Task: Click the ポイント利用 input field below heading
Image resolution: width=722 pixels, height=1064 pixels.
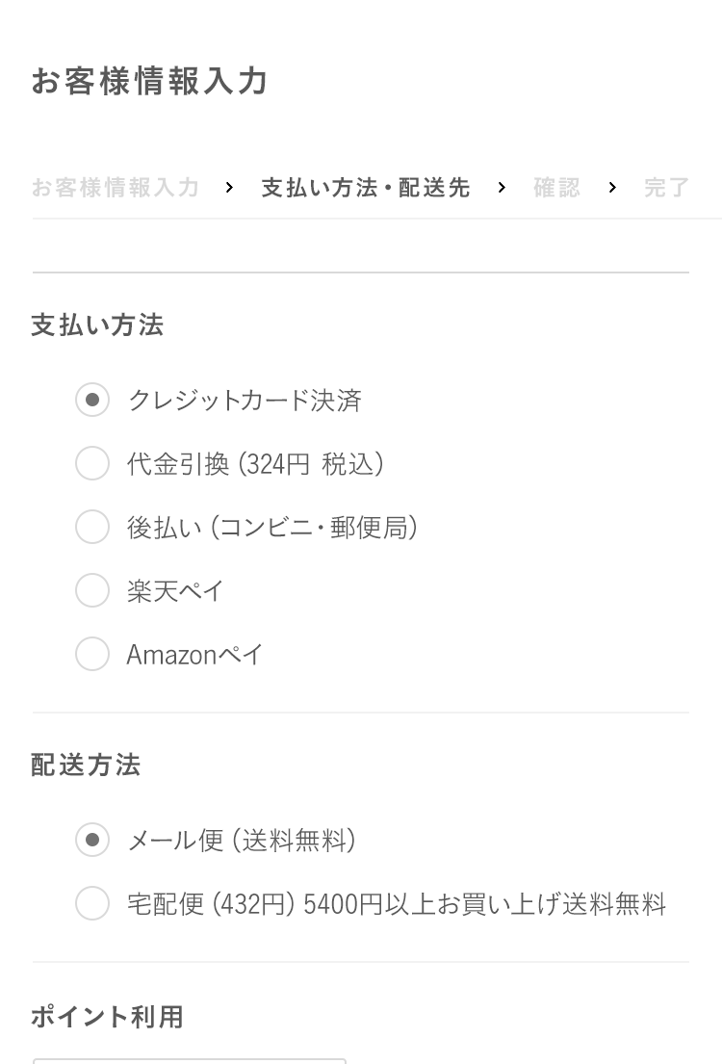Action: pyautogui.click(x=190, y=1060)
